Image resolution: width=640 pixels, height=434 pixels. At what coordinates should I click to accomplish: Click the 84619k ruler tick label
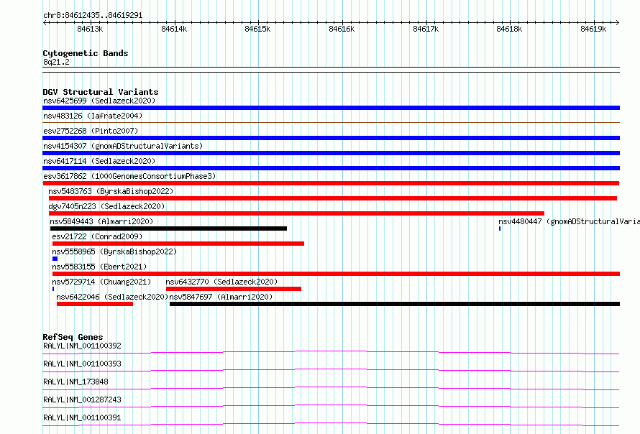point(593,29)
